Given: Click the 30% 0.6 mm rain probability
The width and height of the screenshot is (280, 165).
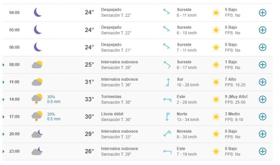Looking at the screenshot, I should tap(54, 99).
